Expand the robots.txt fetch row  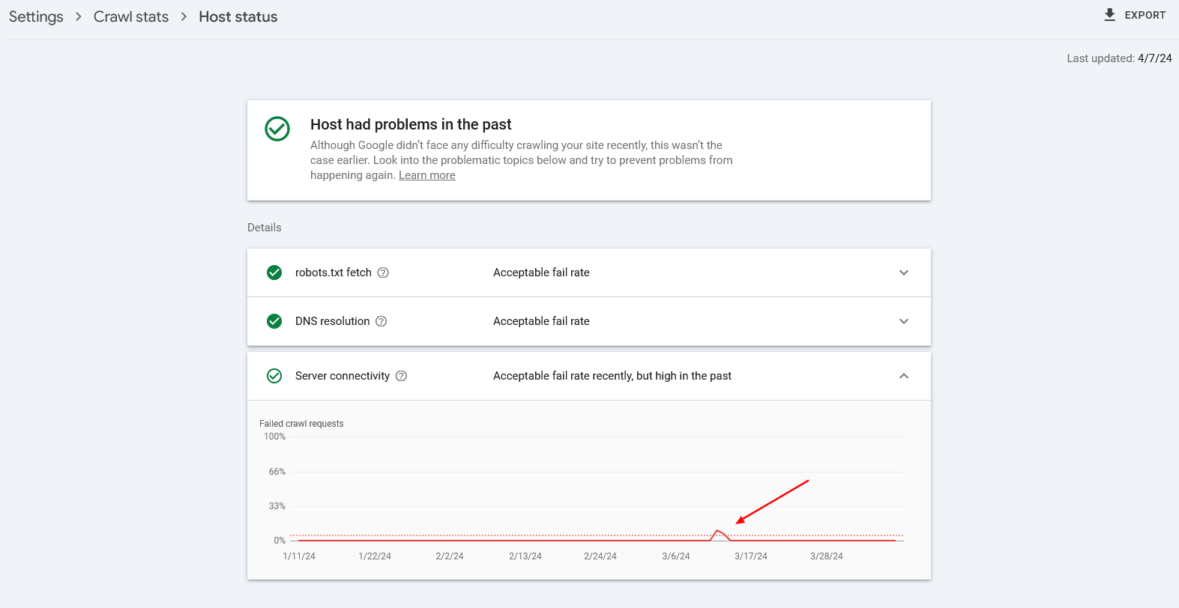coord(903,273)
